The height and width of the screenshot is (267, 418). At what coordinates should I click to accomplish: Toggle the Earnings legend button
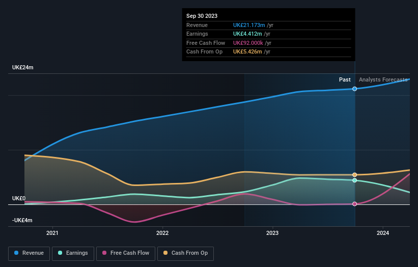pos(73,253)
